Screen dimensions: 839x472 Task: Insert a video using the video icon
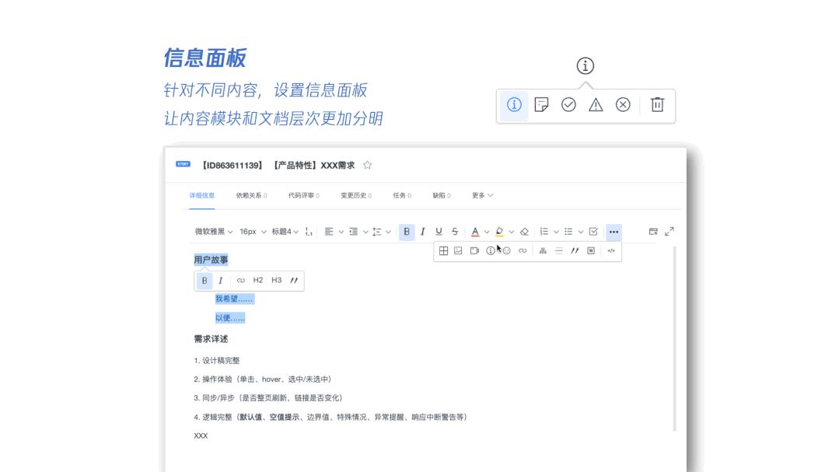click(x=476, y=251)
